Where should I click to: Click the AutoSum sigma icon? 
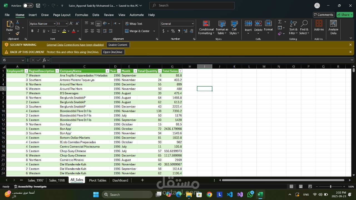click(x=280, y=22)
